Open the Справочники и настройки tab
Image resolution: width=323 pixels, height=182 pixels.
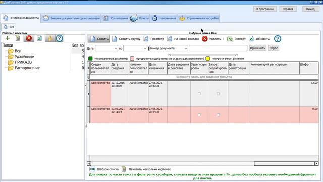pyautogui.click(x=198, y=18)
